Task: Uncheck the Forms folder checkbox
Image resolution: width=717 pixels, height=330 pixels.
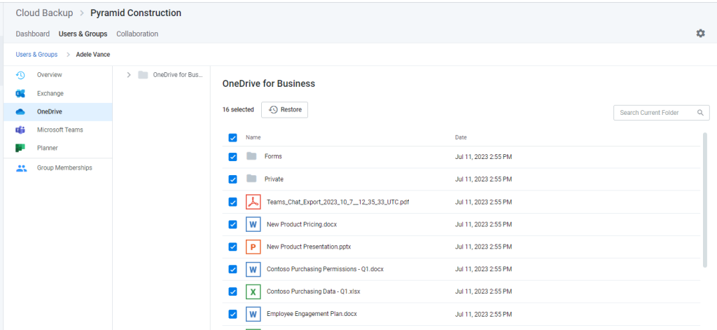Action: [232, 157]
